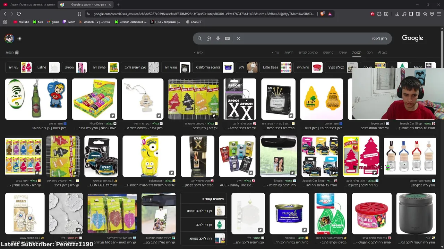Open a new browser tab with plus
444x249 pixels.
click(x=118, y=4)
